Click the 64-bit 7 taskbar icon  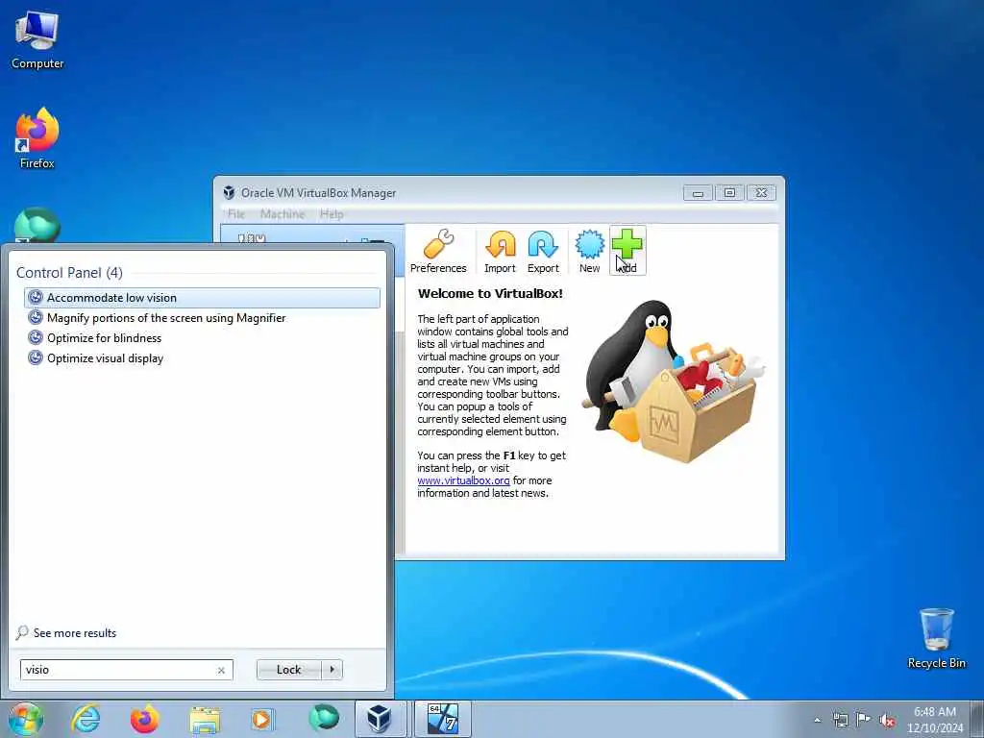[443, 719]
